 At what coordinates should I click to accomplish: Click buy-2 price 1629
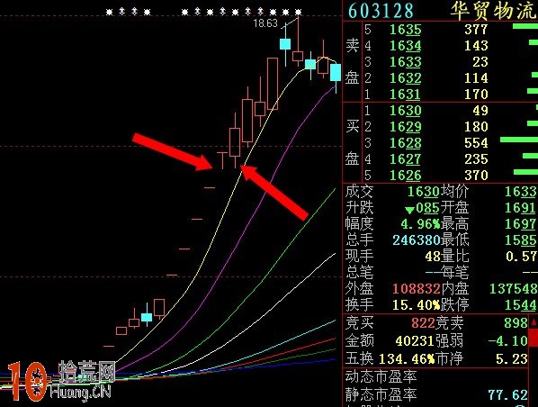(405, 127)
